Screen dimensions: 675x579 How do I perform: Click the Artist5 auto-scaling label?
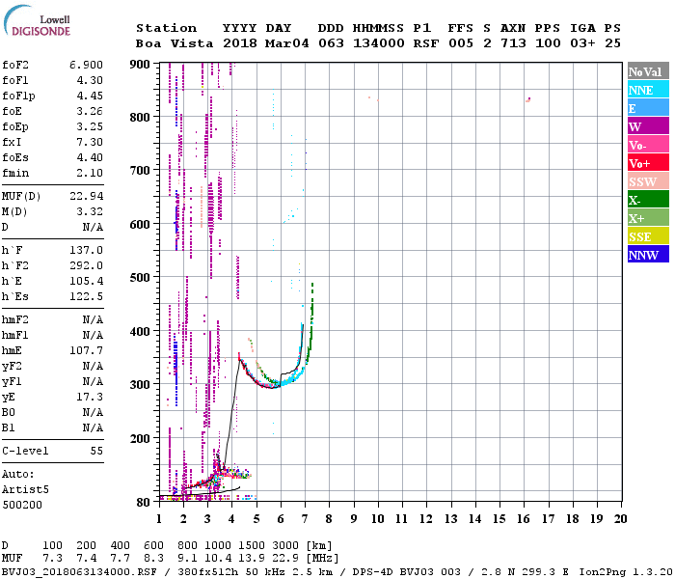(25, 490)
